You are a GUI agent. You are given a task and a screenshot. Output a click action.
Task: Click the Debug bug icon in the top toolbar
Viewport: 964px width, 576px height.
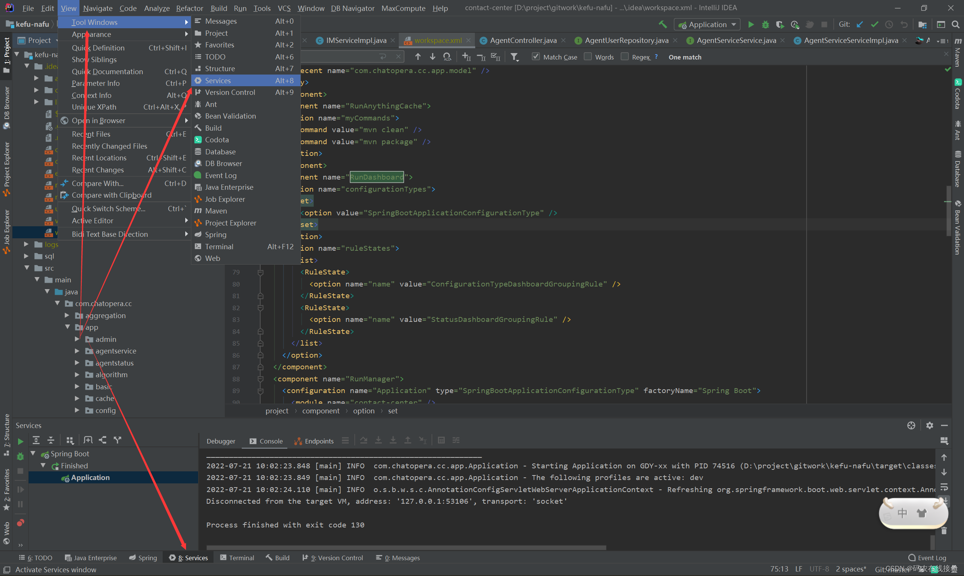[x=765, y=24]
